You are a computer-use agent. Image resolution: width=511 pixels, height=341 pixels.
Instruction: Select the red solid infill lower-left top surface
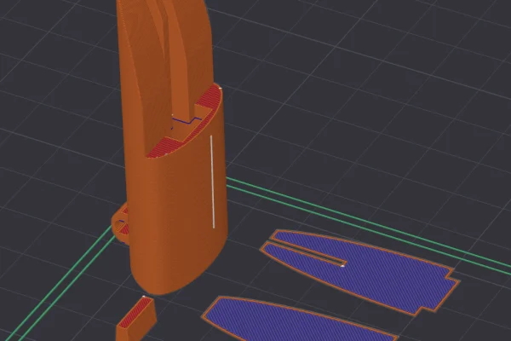tap(158, 148)
